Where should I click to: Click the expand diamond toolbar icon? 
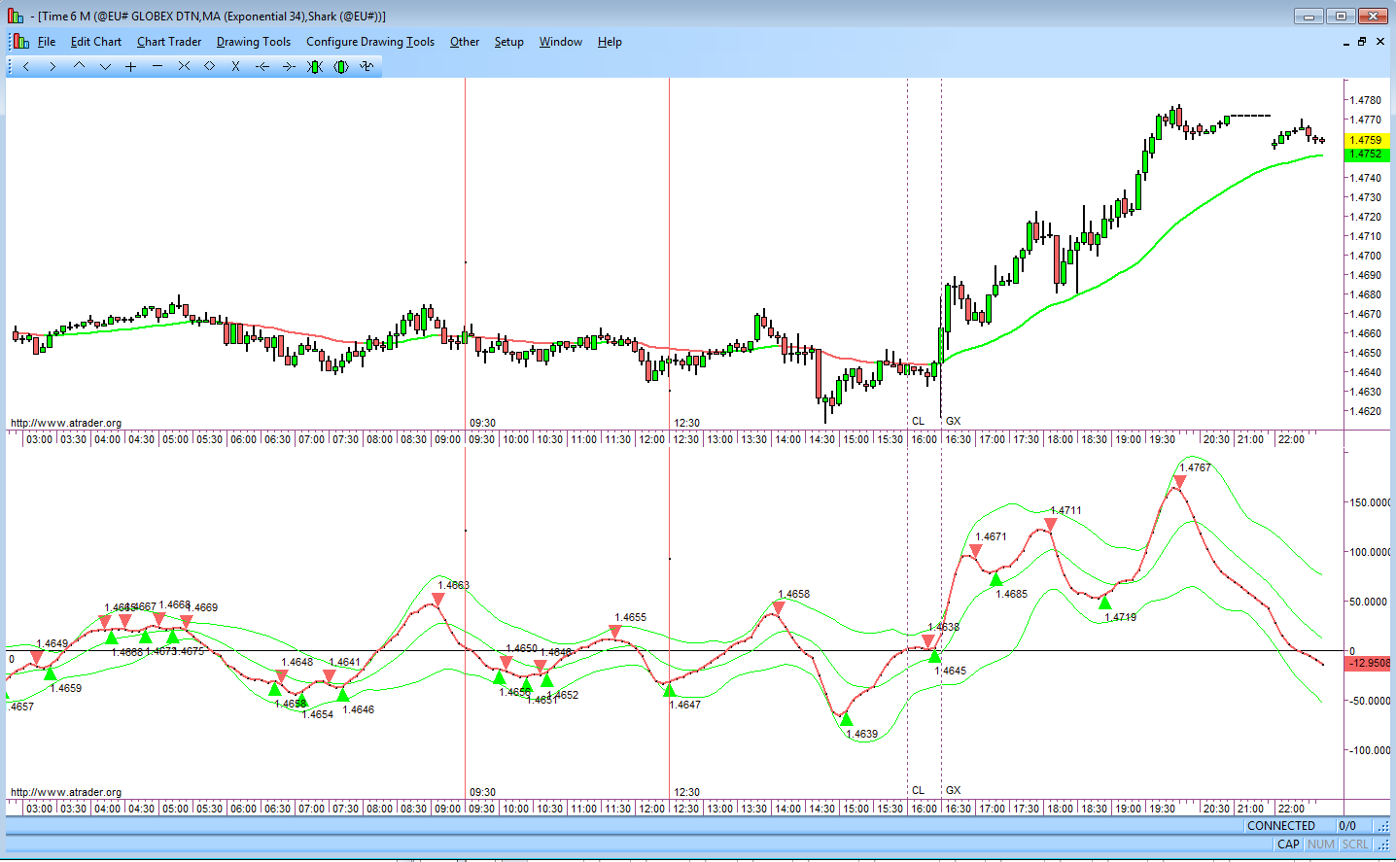click(x=209, y=66)
